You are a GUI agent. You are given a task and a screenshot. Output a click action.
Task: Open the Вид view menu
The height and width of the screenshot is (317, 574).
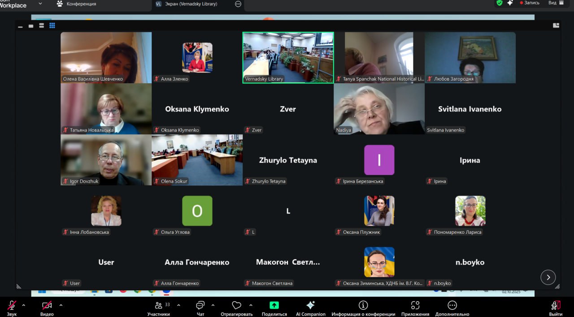coord(556,3)
